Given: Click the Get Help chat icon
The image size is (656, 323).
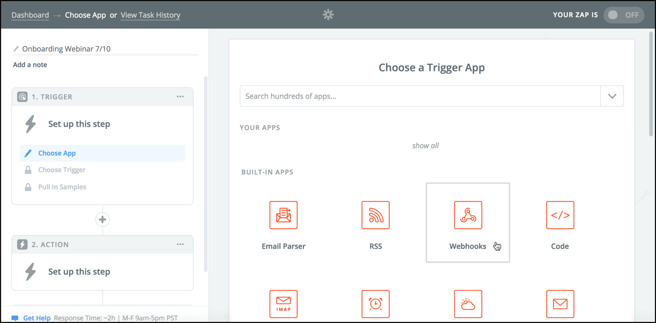Looking at the screenshot, I should (15, 318).
